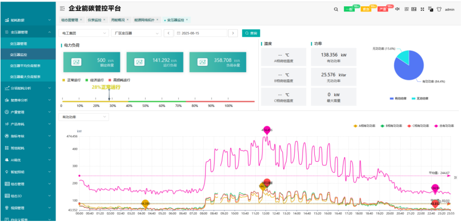Viewport: 464px width, 223px height.
Task: Click the search magnifier icon in header
Action: point(336,9)
